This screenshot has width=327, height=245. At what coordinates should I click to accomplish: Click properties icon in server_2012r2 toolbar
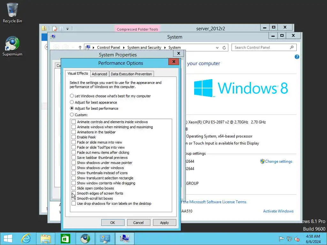55,28
